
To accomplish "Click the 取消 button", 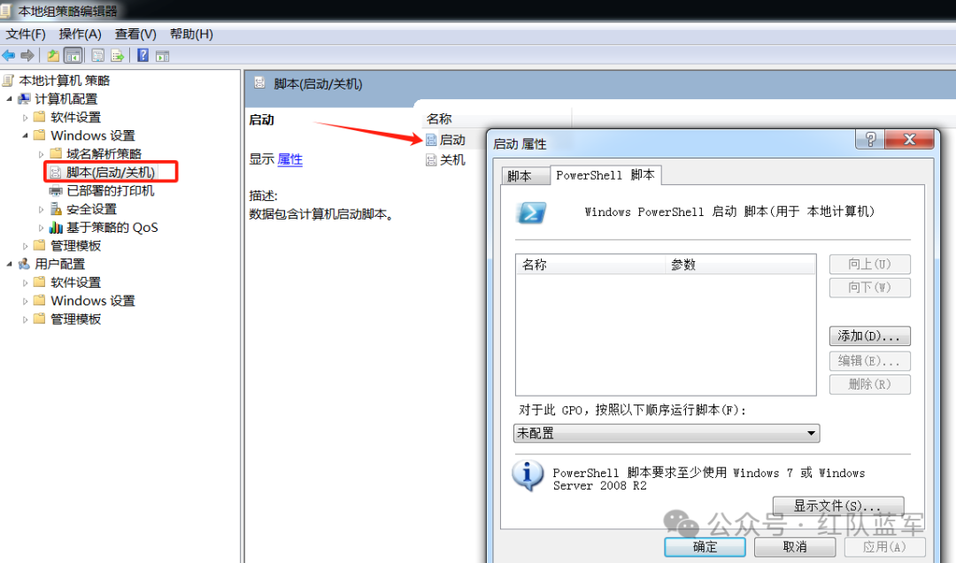I will tap(794, 546).
